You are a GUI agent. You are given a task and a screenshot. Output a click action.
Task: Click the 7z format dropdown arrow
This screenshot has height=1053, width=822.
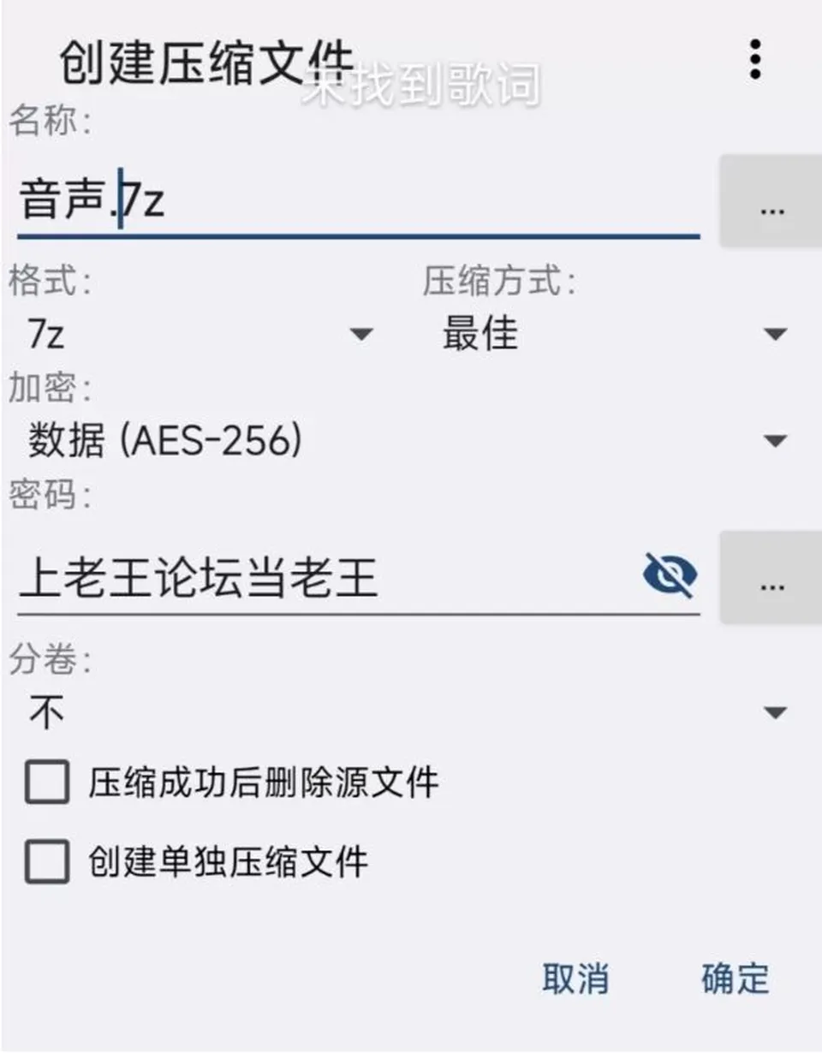(x=363, y=334)
